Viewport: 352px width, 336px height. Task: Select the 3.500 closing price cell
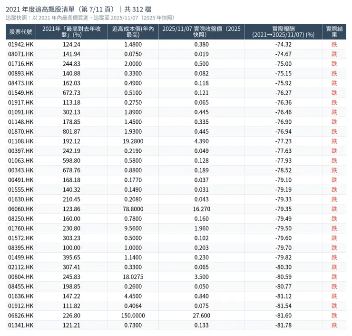(201, 277)
